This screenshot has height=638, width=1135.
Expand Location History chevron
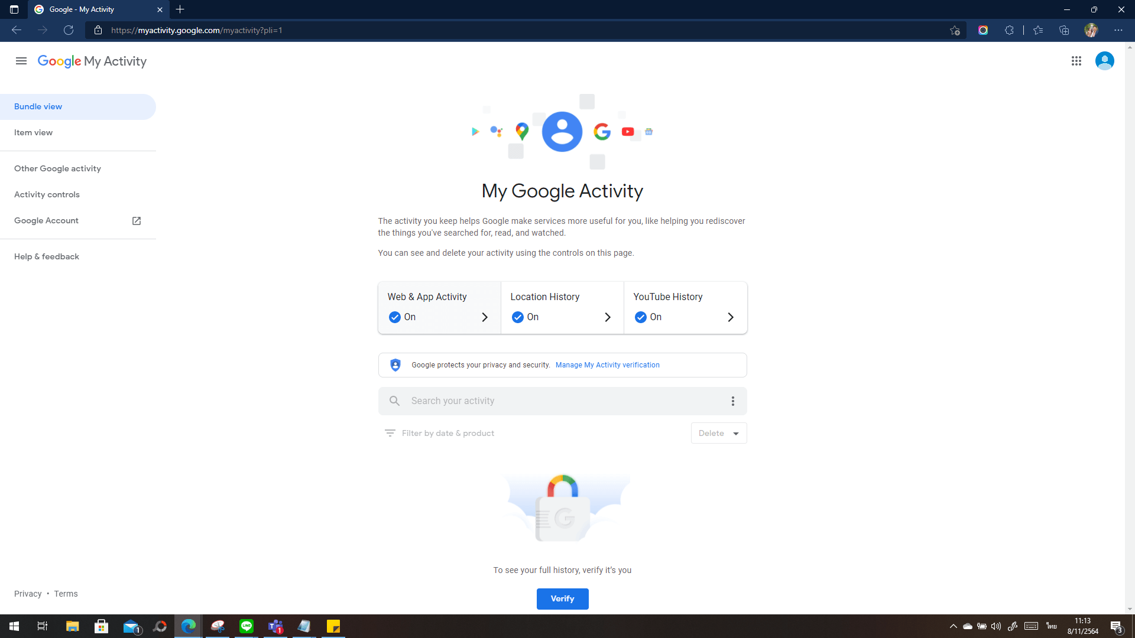[608, 317]
